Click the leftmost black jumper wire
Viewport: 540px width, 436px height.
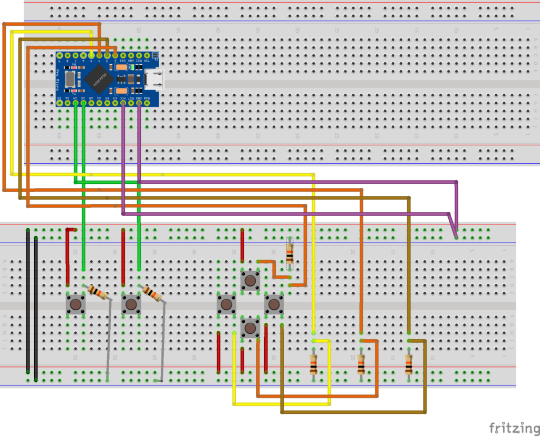click(x=27, y=300)
